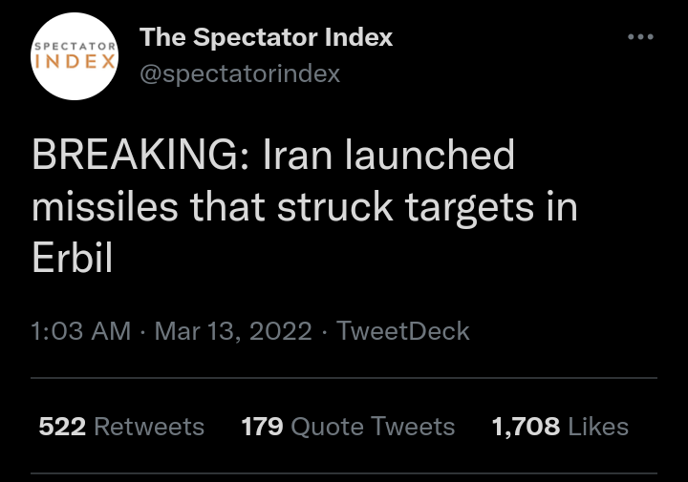
Task: Open the Quote Tweets list
Action: 373,426
